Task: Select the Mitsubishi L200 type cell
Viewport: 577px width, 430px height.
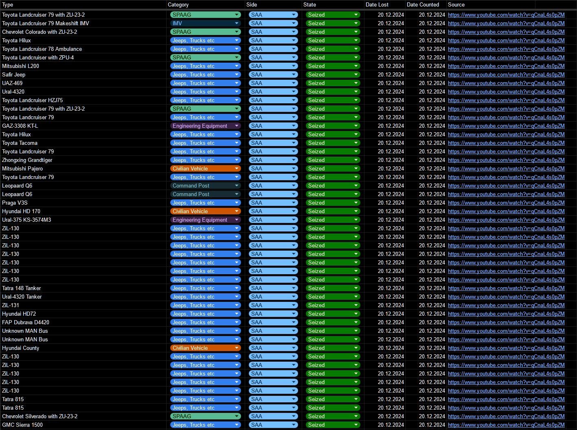Action: point(83,66)
